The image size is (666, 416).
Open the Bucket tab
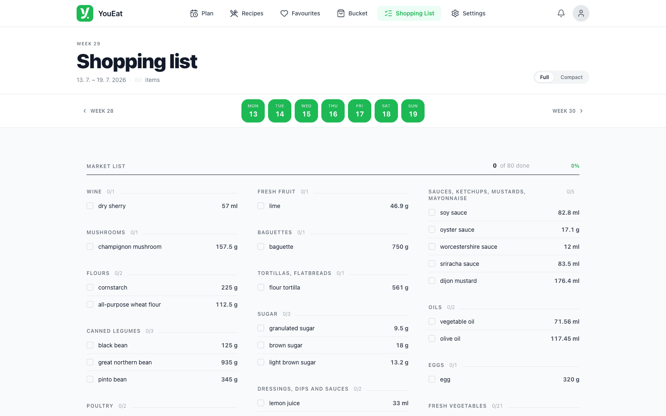click(352, 13)
